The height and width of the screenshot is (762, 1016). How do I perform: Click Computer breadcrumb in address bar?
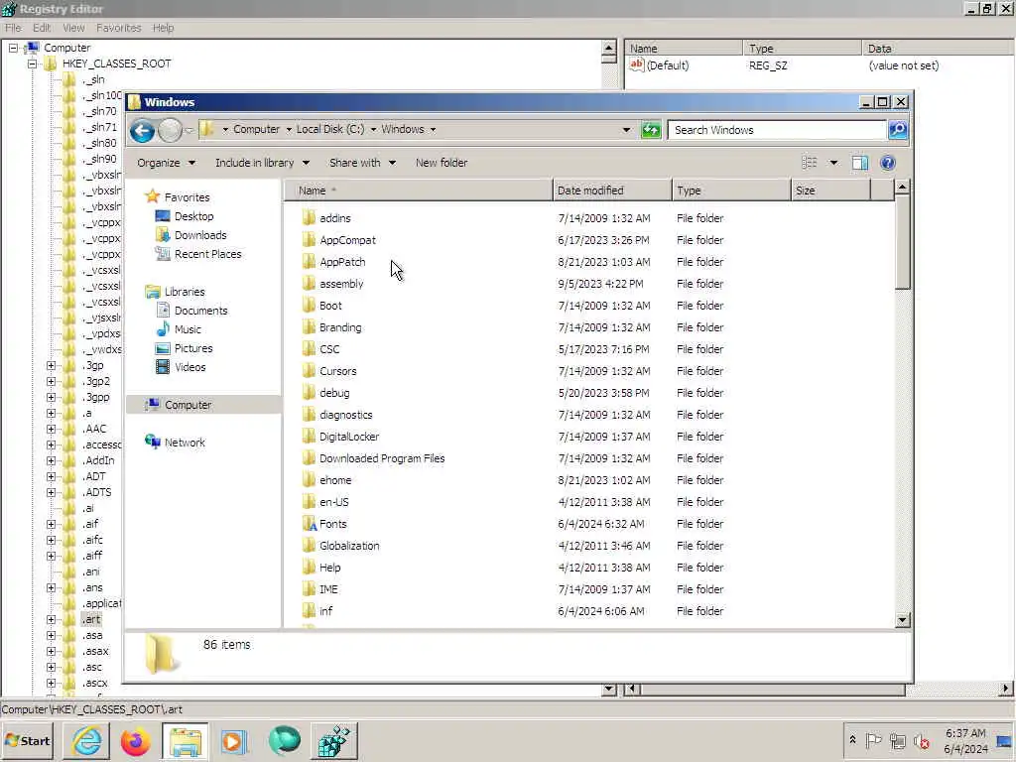(257, 129)
